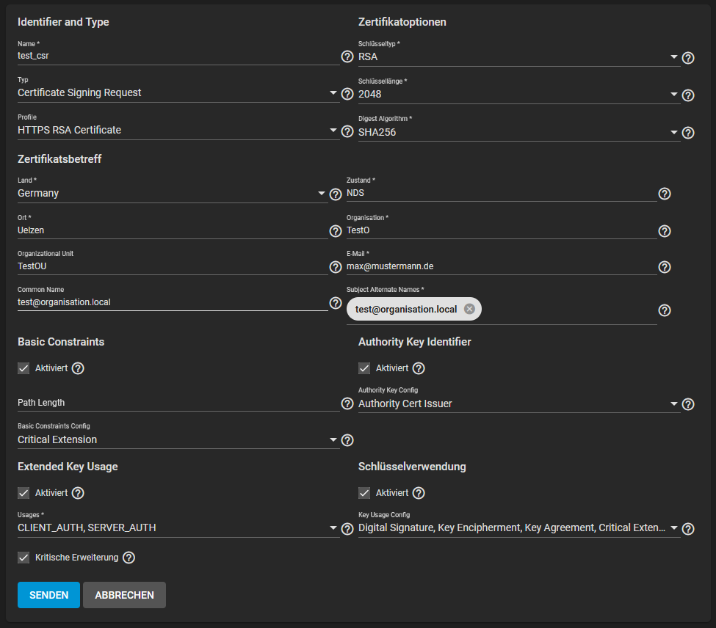716x628 pixels.
Task: Show help for Common Name
Action: coord(335,303)
